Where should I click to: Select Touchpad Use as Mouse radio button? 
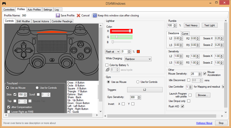point(8,88)
